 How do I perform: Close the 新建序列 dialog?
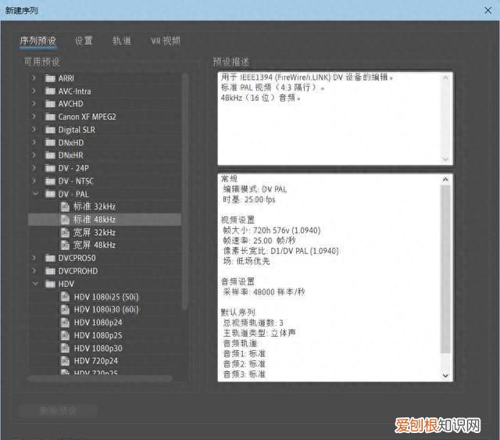point(487,10)
